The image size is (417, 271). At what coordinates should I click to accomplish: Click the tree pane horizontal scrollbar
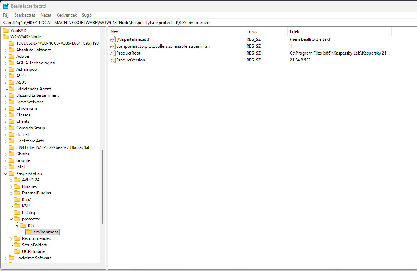58,266
